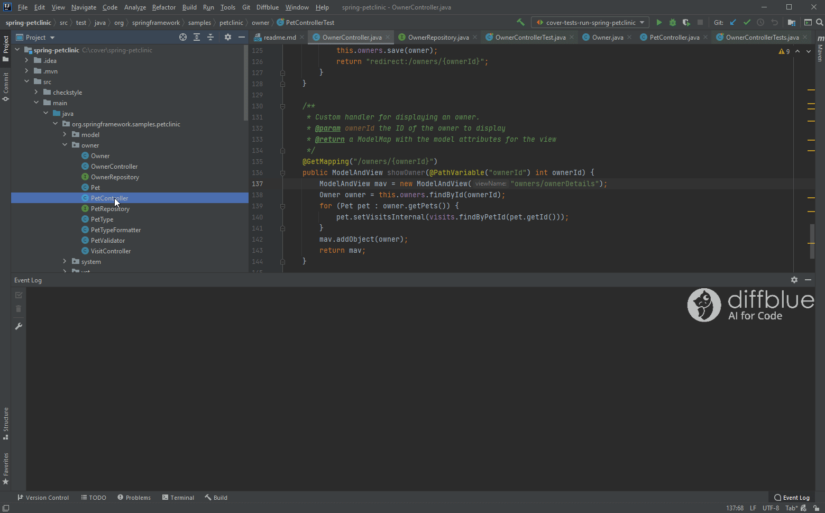Click the Build Project hammer icon
The height and width of the screenshot is (513, 825).
tap(520, 22)
